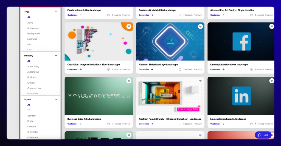Click clock icon on Creativity template card
Image resolution: width=281 pixels, height=146 pixels.
tap(108, 69)
